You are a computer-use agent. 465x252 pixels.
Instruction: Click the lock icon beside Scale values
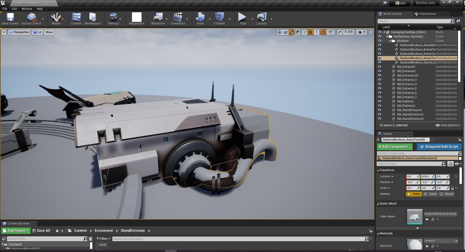tap(452, 188)
